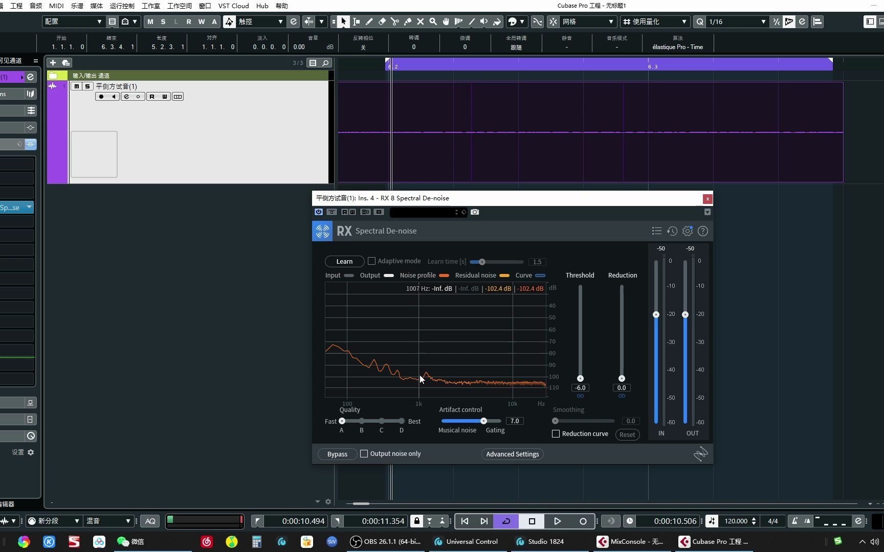Toggle Record Enable on the track
Screen dimensions: 884x552
101,97
